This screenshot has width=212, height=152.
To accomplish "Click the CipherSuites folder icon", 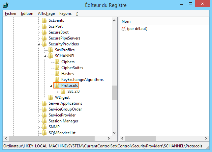I will point(57,68).
